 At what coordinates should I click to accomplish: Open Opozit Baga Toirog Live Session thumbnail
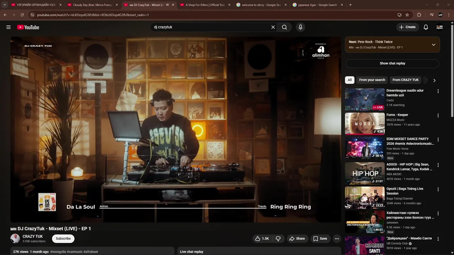pyautogui.click(x=365, y=198)
